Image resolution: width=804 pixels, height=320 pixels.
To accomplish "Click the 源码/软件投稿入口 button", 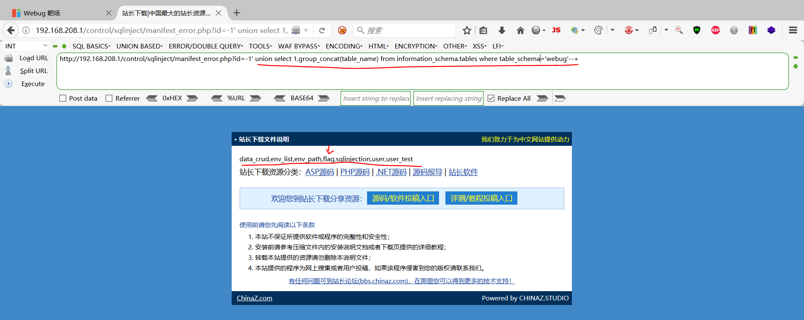I will (403, 198).
